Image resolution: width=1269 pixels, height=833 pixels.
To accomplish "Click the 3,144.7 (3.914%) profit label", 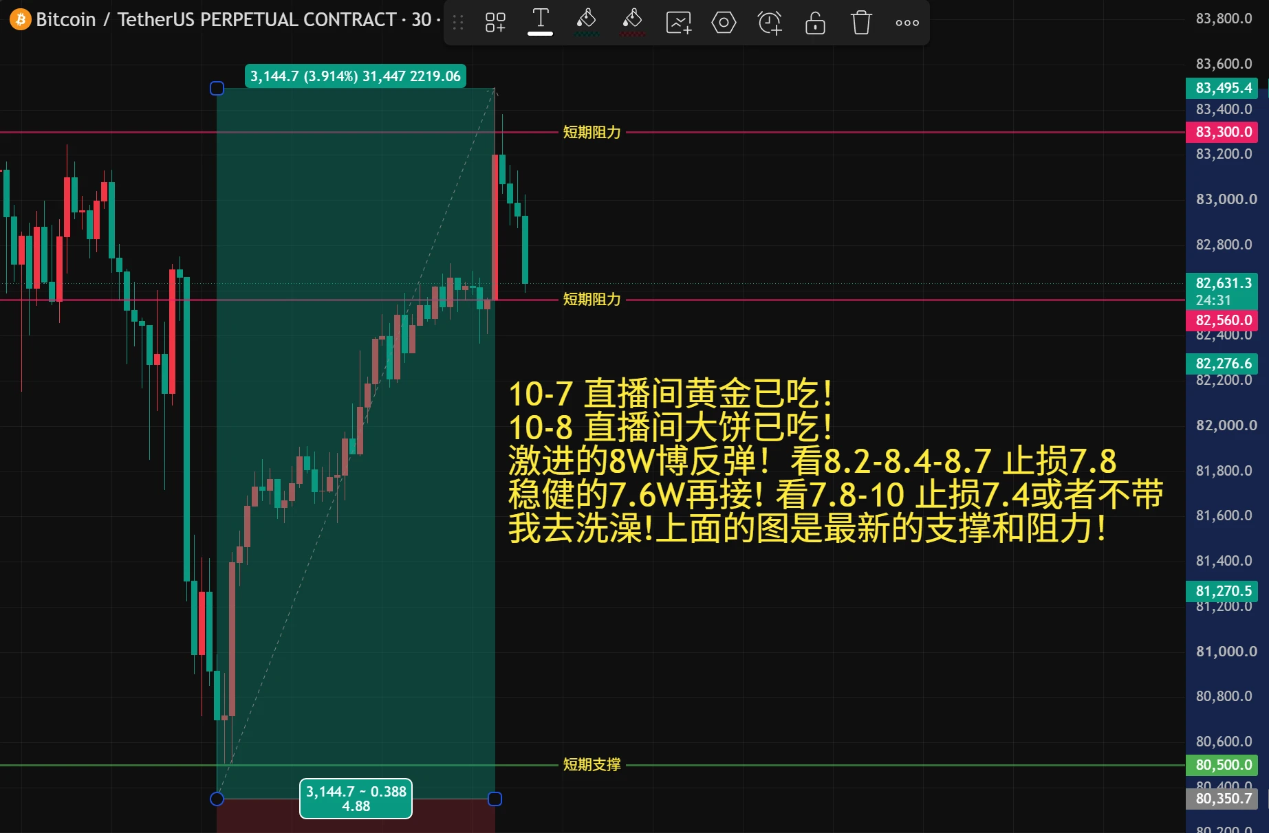I will (356, 76).
